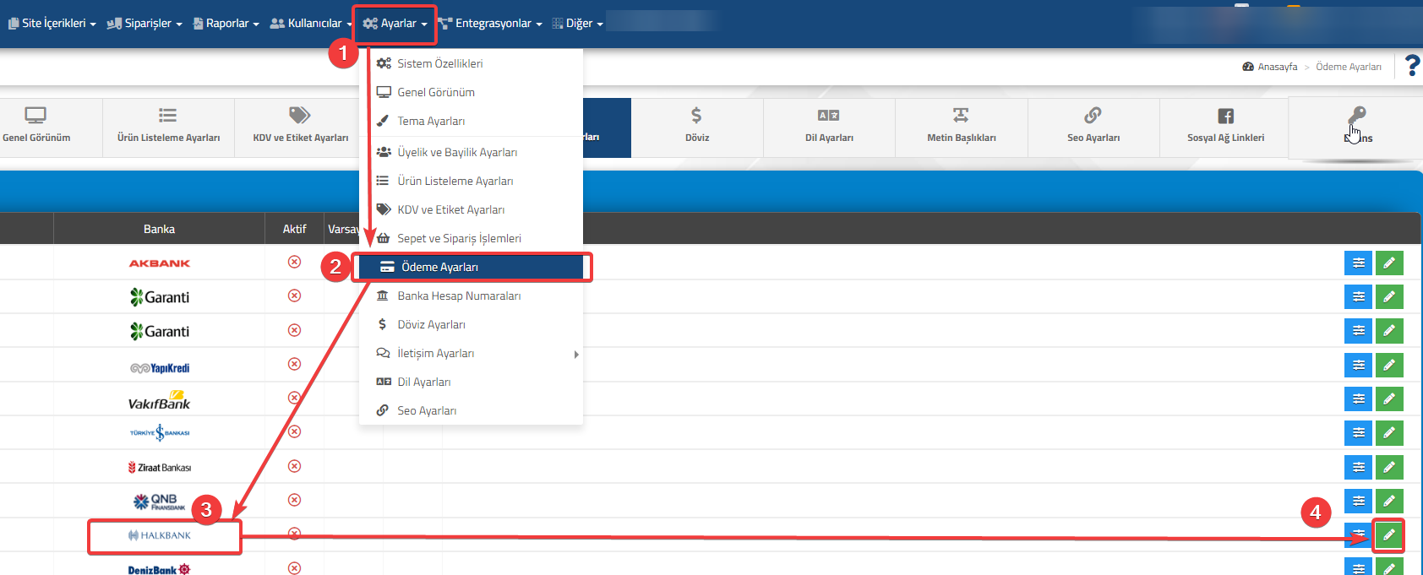Toggle DenizBank active status icon

tap(294, 568)
